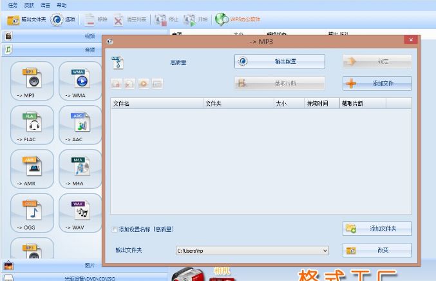Open the WPS办公软件 link
436x281 pixels.
click(x=238, y=19)
